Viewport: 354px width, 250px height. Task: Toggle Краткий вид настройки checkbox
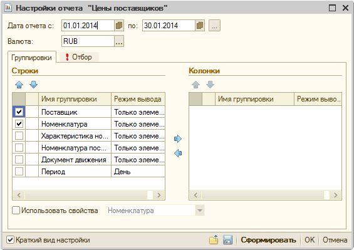(11, 239)
